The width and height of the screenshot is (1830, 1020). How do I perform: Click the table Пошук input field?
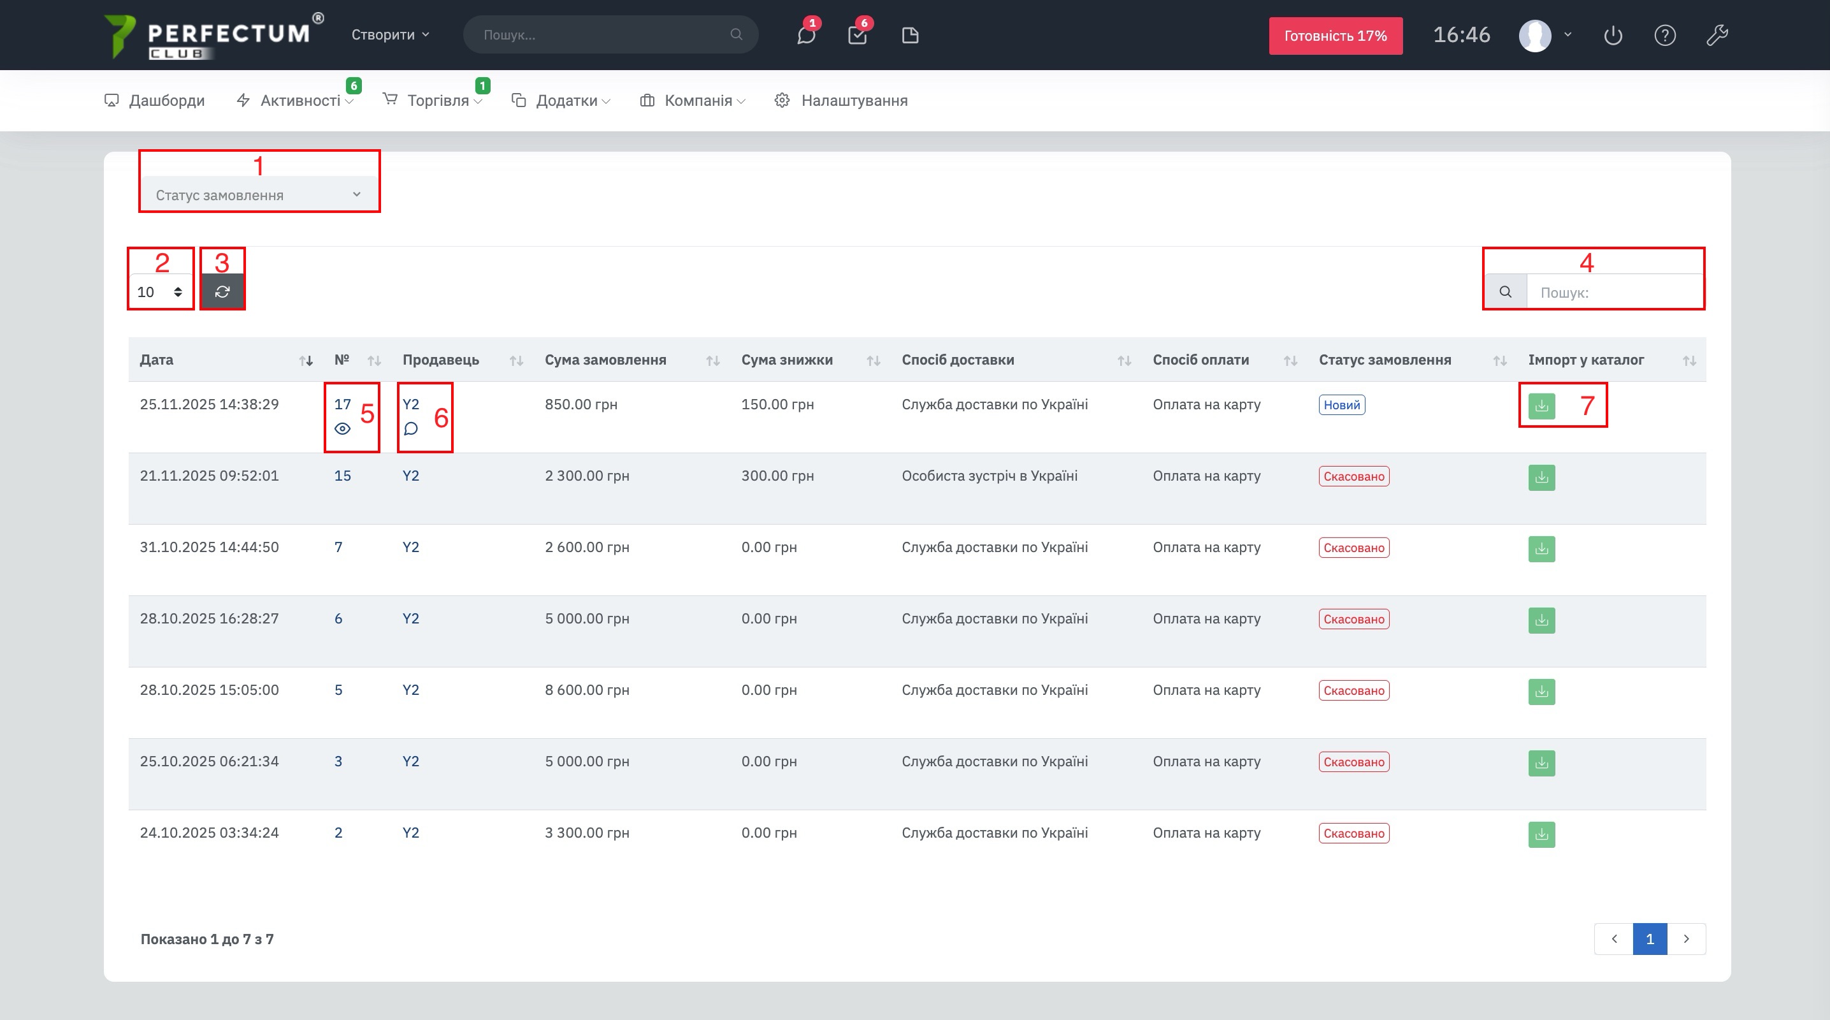coord(1614,292)
